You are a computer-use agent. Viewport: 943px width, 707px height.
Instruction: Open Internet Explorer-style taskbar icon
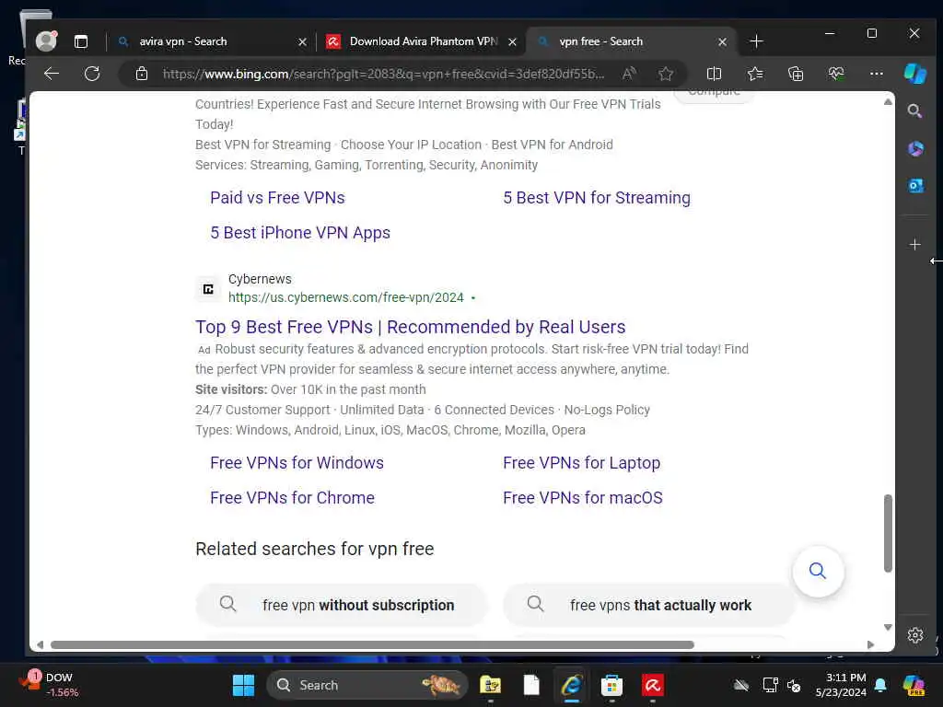tap(571, 685)
